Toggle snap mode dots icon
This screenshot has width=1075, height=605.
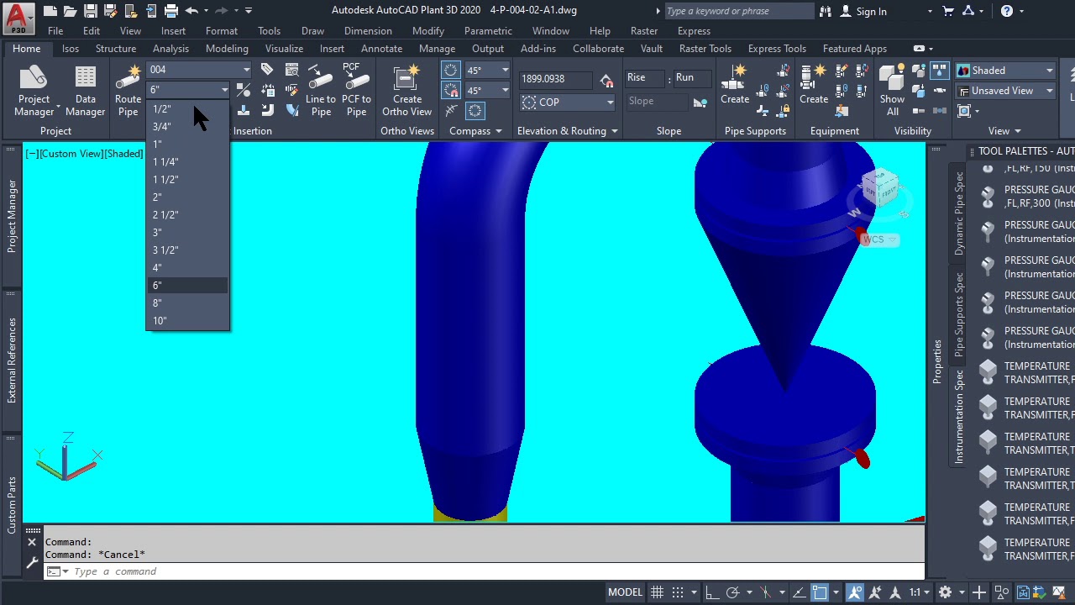click(x=678, y=592)
